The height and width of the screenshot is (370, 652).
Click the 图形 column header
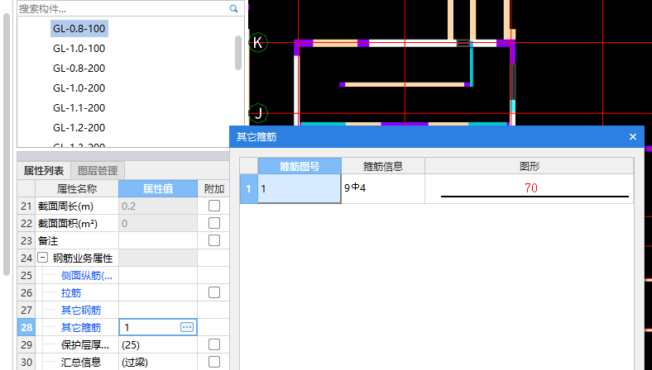click(x=530, y=167)
